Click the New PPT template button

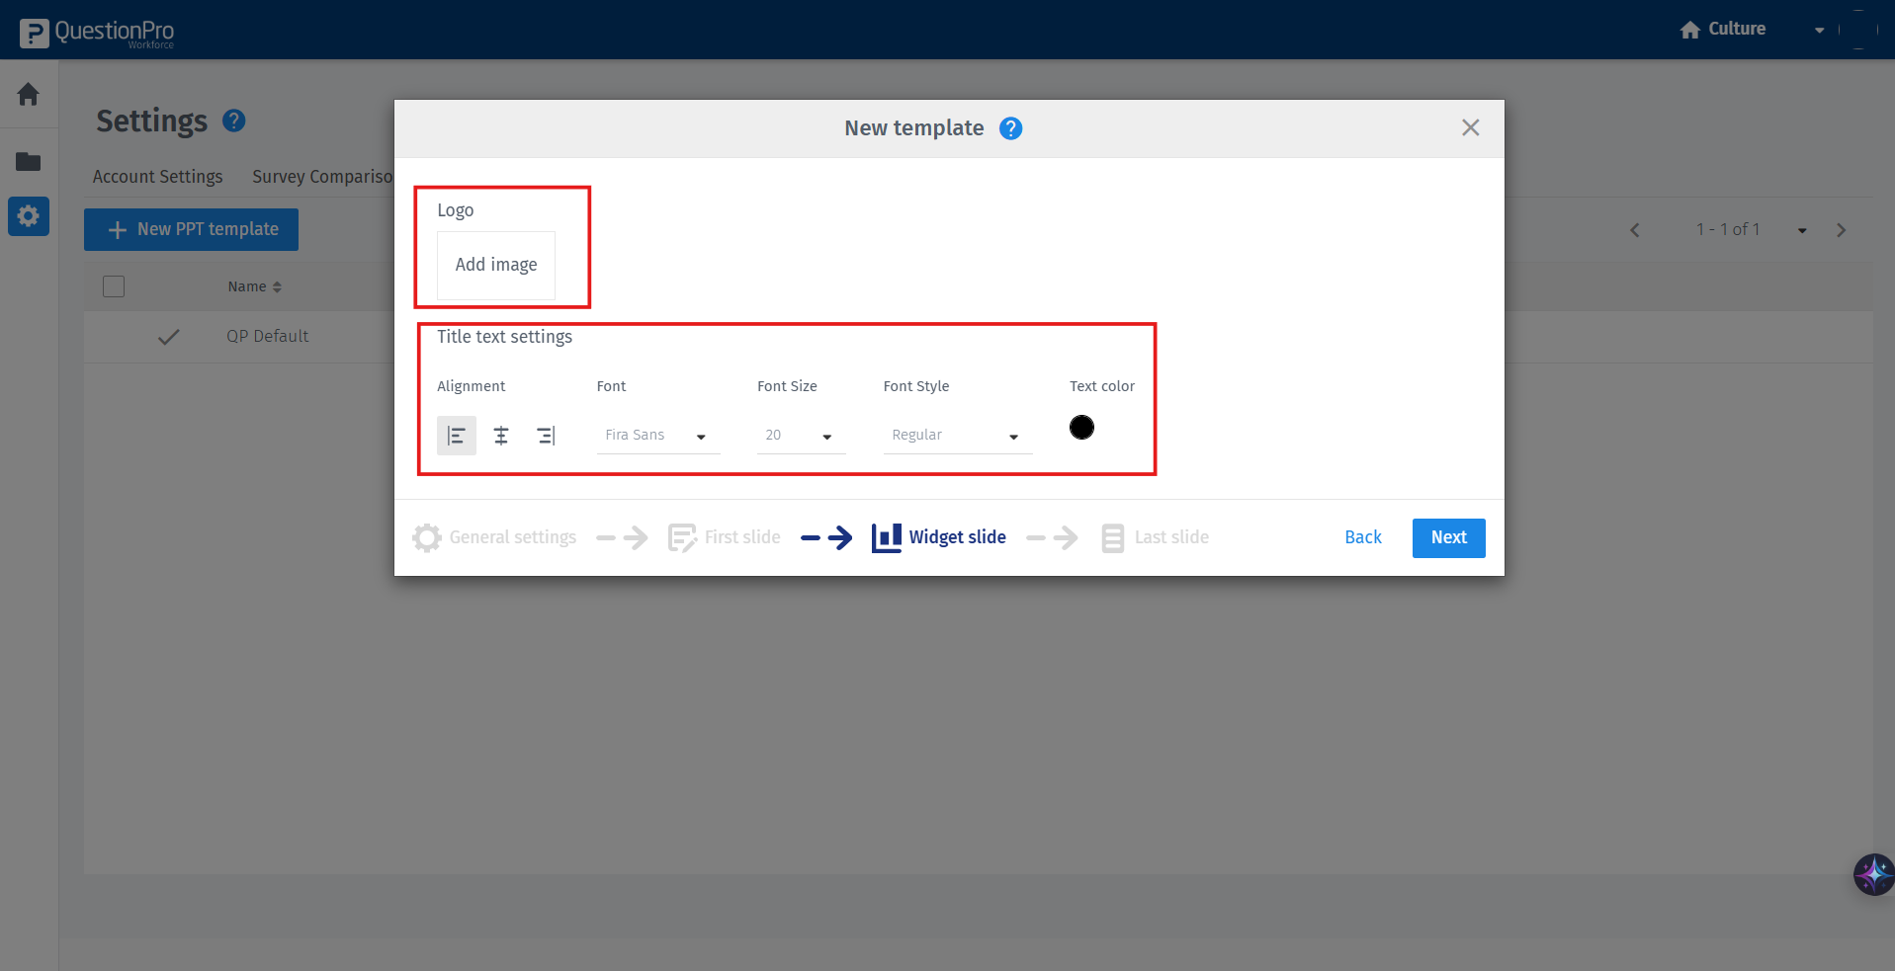tap(191, 229)
